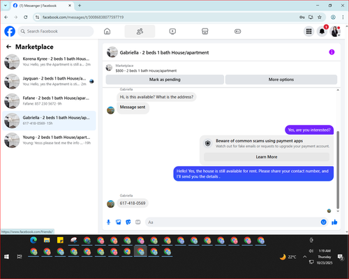
Task: Click More options button
Action: coord(281,80)
